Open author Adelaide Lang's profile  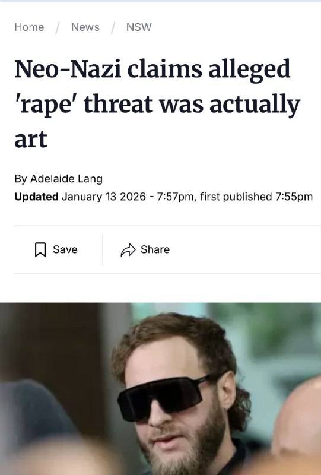click(x=66, y=179)
